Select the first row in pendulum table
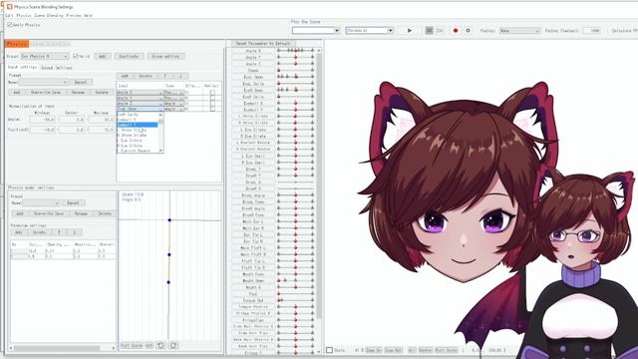Viewport: 638px width, 359px height. [x=63, y=251]
